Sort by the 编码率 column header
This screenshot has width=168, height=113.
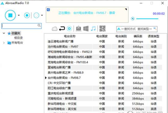pos(138,36)
